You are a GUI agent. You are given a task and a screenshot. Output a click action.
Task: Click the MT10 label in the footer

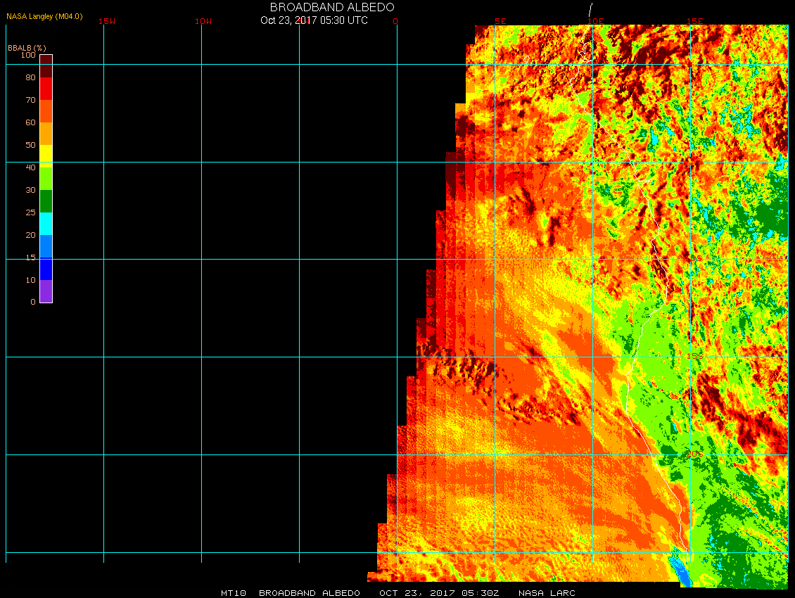pos(233,593)
